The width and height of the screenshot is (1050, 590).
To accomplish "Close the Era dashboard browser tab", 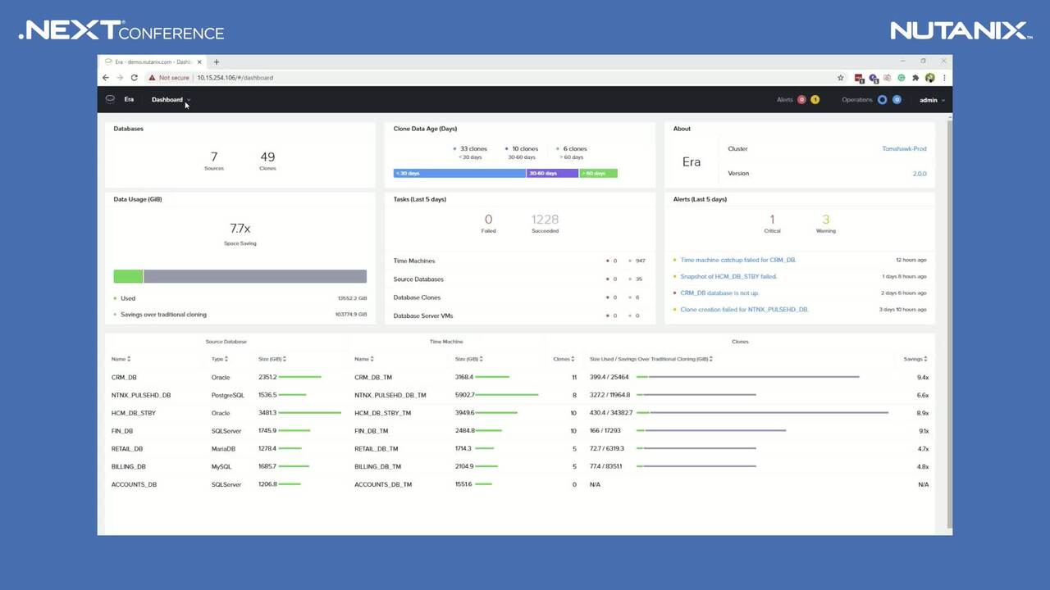I will pyautogui.click(x=199, y=61).
